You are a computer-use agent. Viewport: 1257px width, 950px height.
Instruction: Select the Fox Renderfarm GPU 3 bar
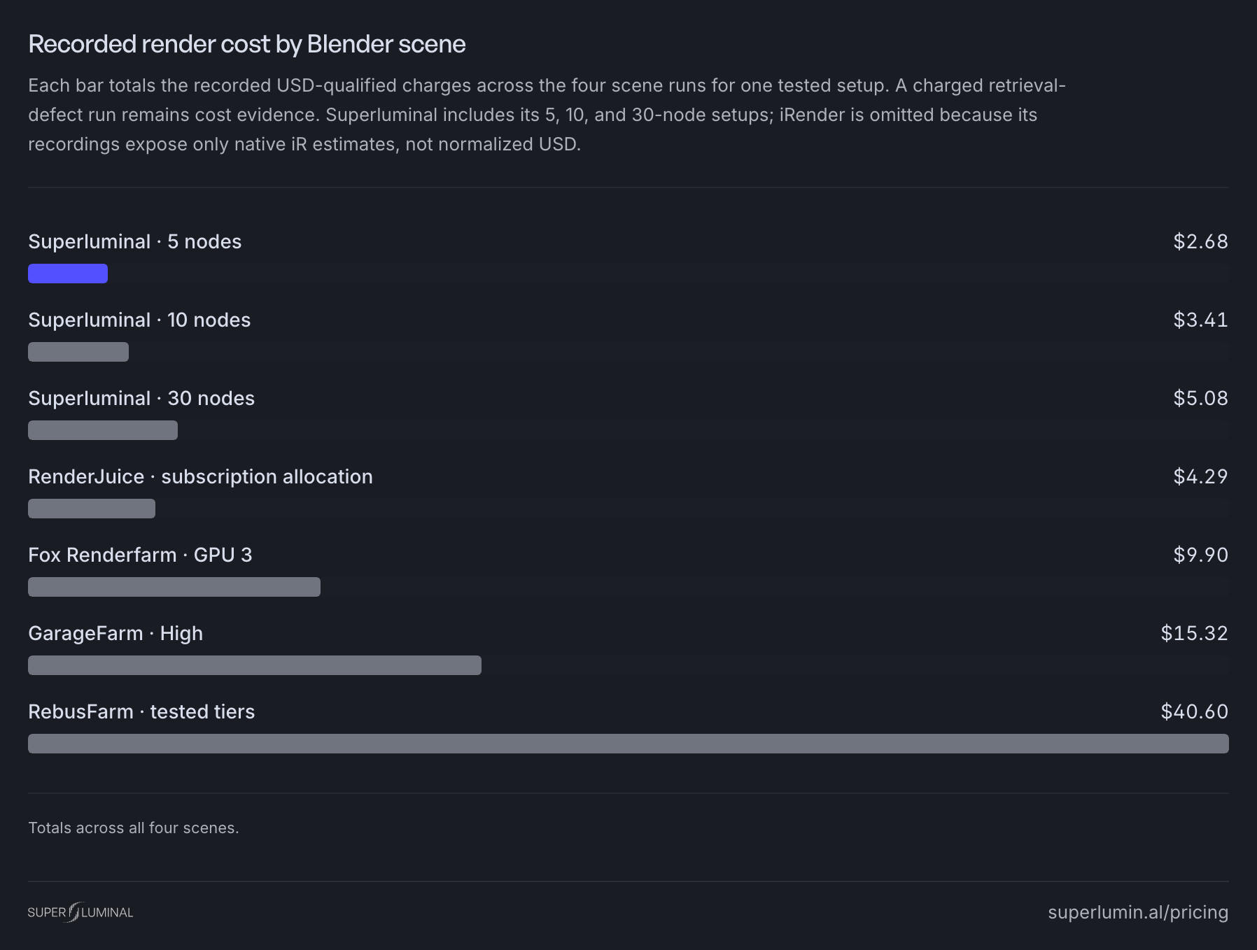tap(174, 587)
